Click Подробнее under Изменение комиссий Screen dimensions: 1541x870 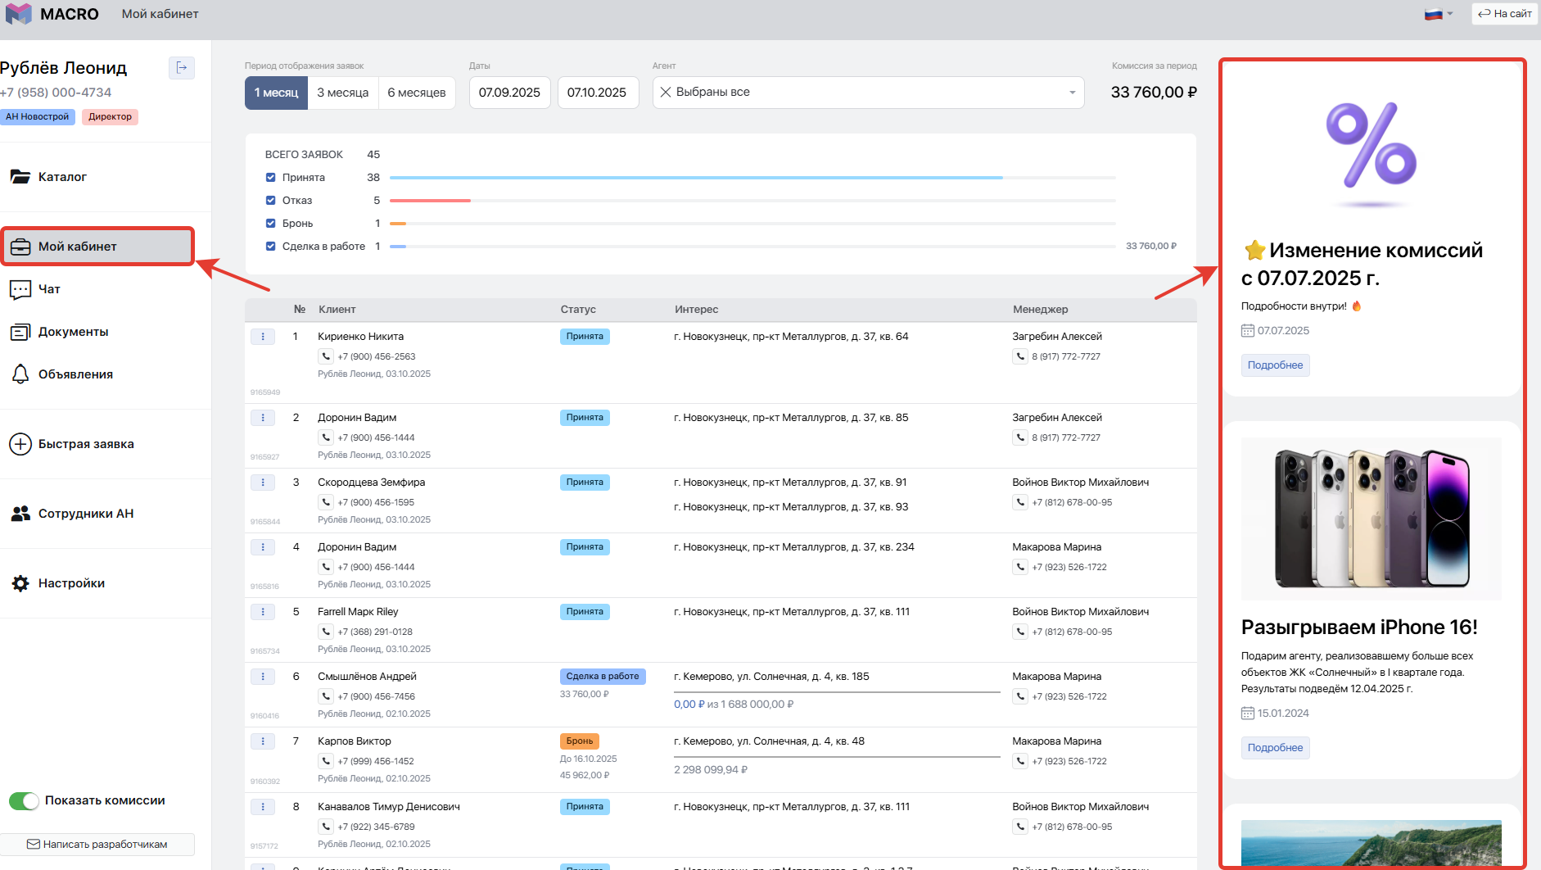(1275, 365)
